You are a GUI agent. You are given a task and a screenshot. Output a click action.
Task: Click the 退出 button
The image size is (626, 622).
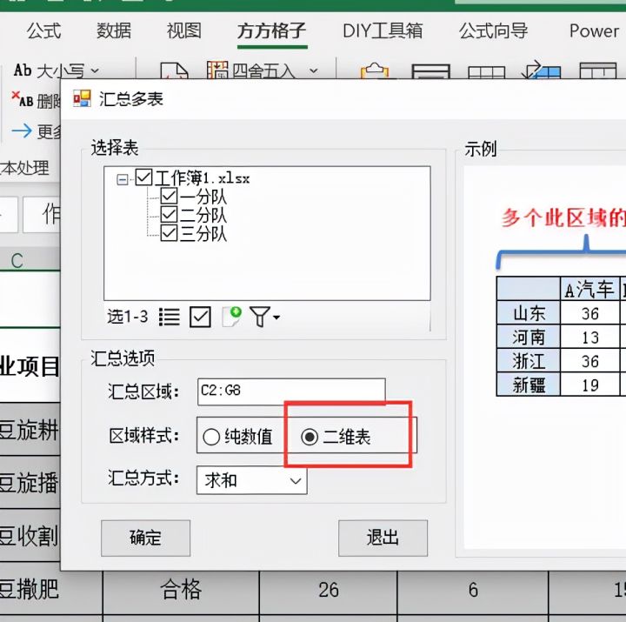pyautogui.click(x=383, y=538)
